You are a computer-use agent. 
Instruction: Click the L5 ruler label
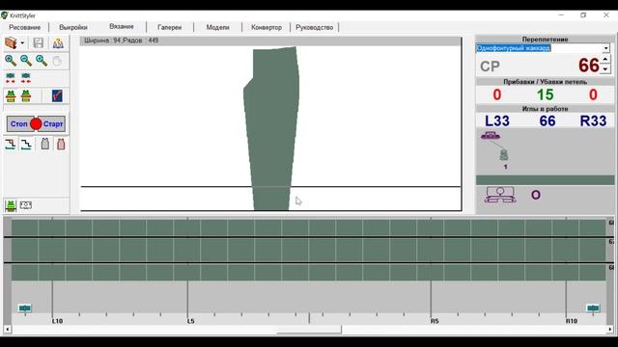pos(191,321)
